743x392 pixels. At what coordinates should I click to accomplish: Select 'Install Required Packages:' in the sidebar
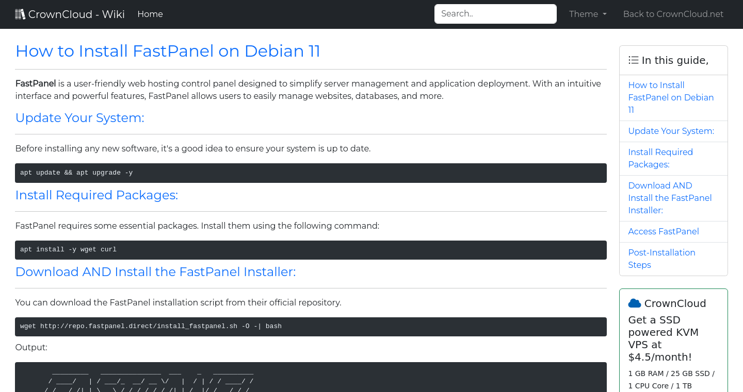(x=660, y=158)
